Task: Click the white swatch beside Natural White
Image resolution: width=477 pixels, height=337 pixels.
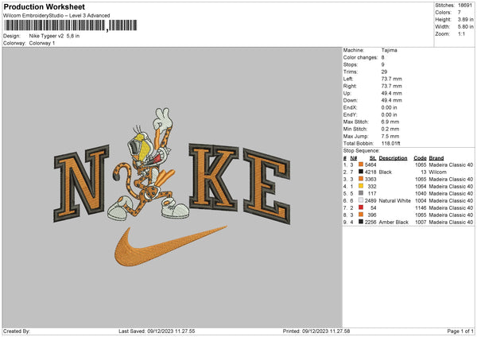Action: (361, 200)
